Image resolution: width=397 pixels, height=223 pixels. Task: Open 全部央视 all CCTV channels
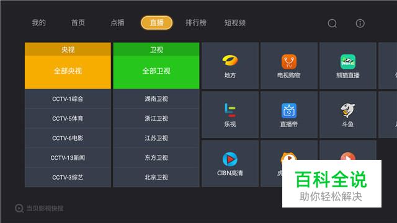pyautogui.click(x=68, y=72)
